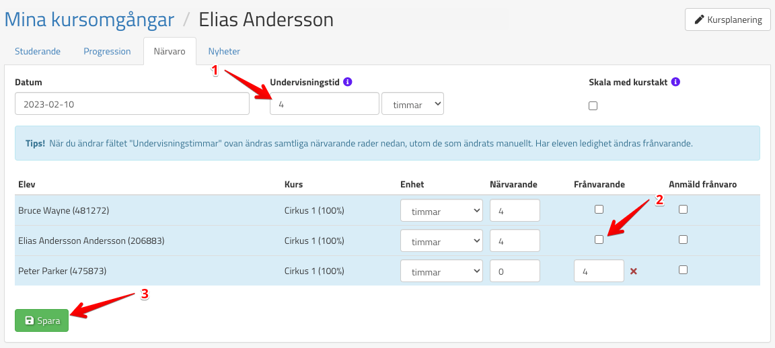Open the Undervisningstid unit dropdown
The height and width of the screenshot is (348, 775).
[x=412, y=104]
